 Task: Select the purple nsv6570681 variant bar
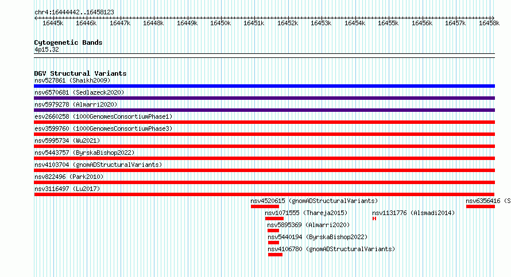(264, 98)
